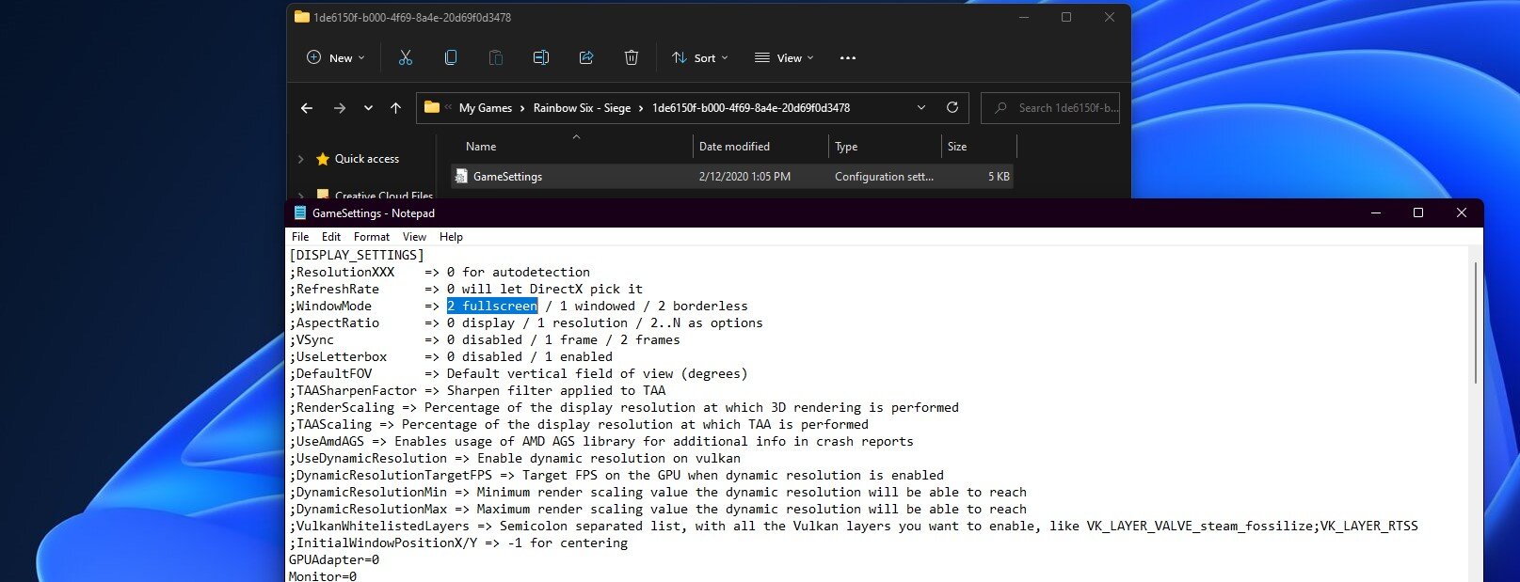The image size is (1520, 582).
Task: Click the ;UseAmdAGS line in Notepad
Action: click(601, 441)
